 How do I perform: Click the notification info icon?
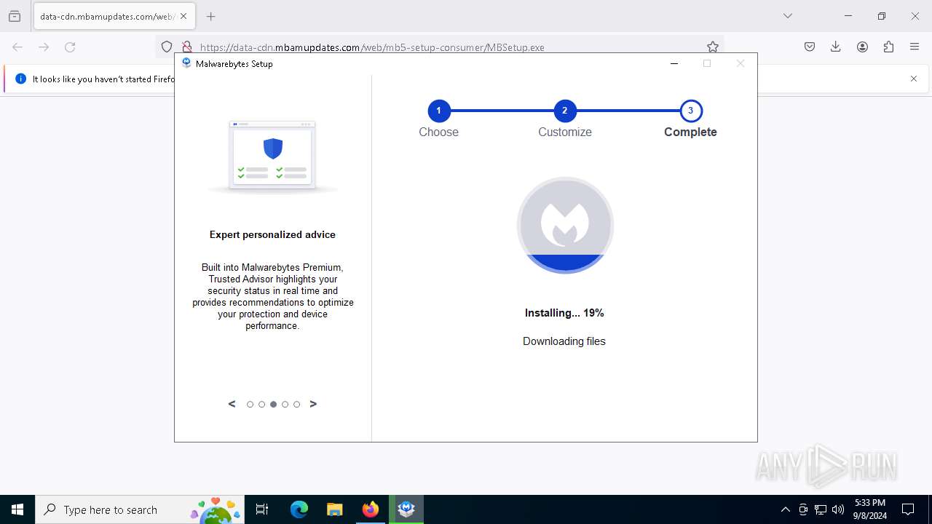click(21, 79)
